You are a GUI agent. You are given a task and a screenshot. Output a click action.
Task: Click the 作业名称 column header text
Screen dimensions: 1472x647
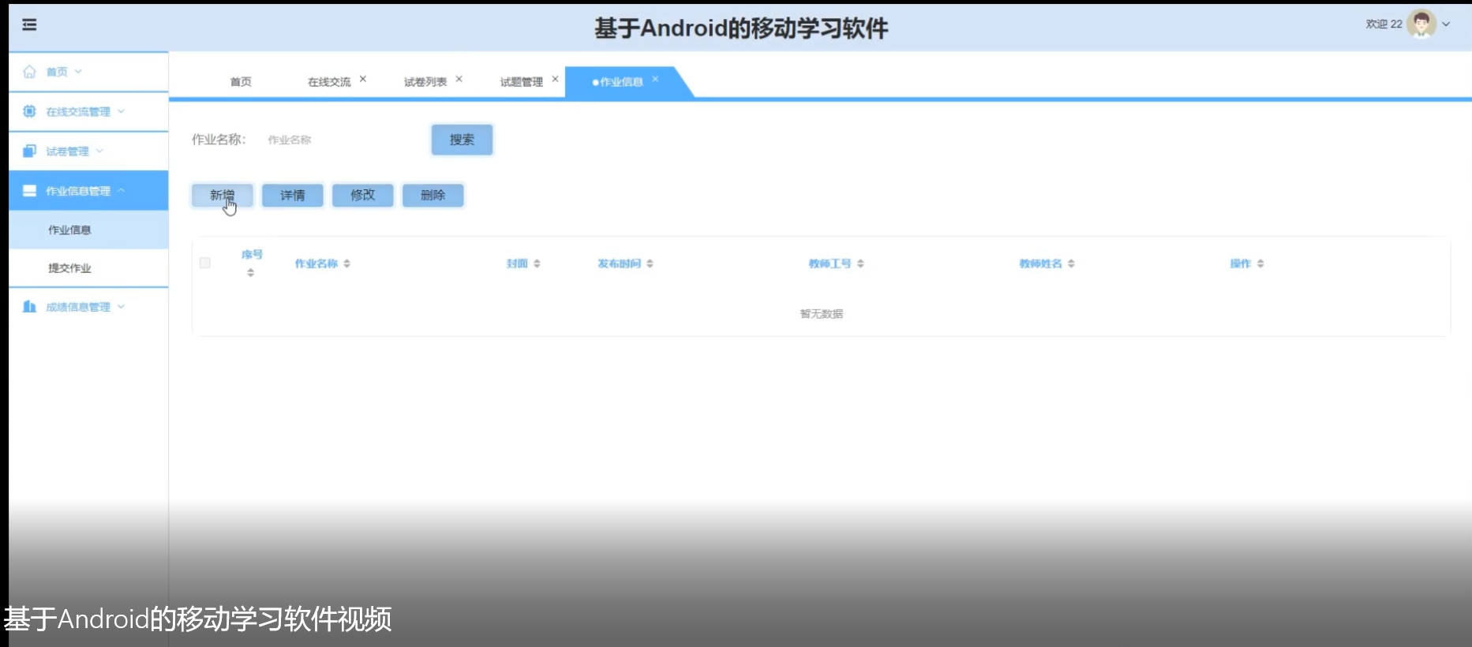click(316, 264)
